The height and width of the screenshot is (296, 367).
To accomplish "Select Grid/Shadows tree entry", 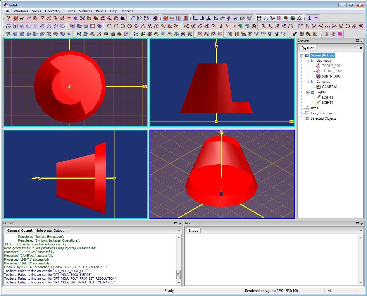I will tap(321, 113).
